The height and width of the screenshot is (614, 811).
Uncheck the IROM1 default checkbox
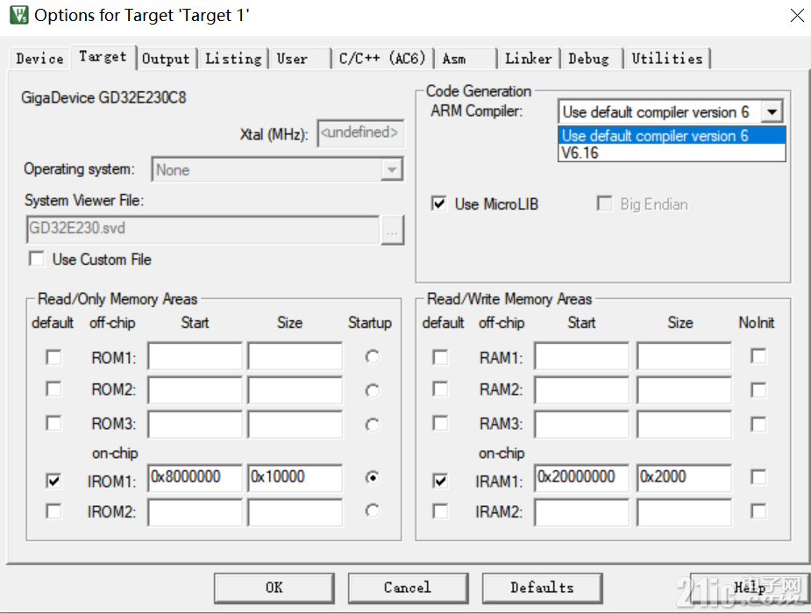[53, 481]
